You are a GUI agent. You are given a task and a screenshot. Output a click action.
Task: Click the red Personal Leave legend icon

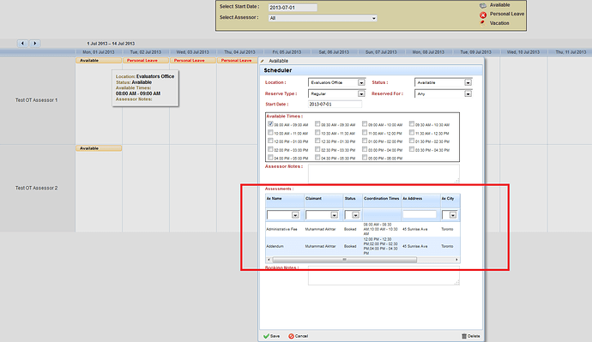(x=483, y=15)
